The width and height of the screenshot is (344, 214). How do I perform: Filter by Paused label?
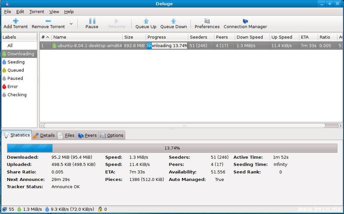pyautogui.click(x=19, y=78)
